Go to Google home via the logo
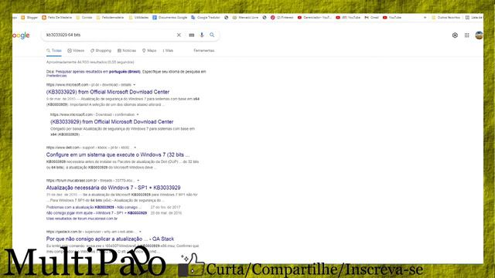495x278 pixels. 21,36
